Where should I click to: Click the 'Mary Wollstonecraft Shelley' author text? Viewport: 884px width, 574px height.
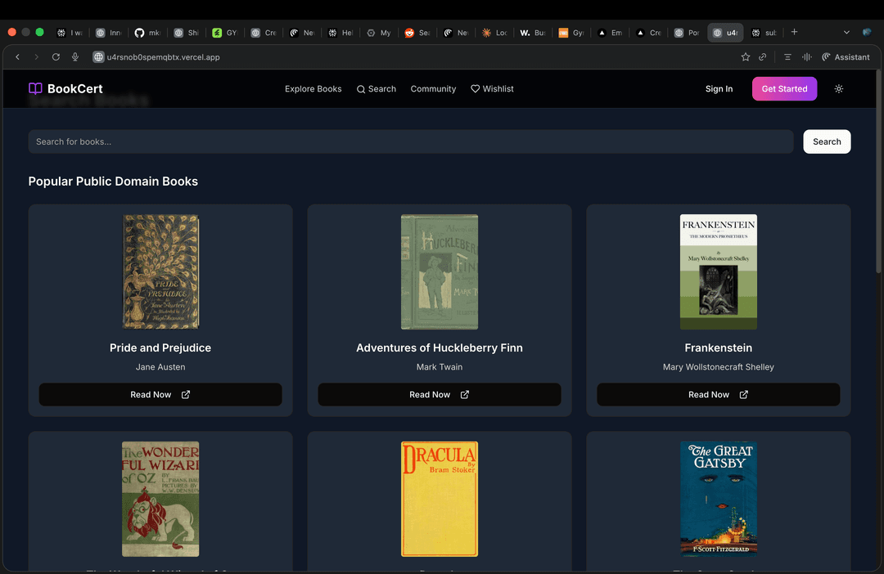tap(719, 366)
